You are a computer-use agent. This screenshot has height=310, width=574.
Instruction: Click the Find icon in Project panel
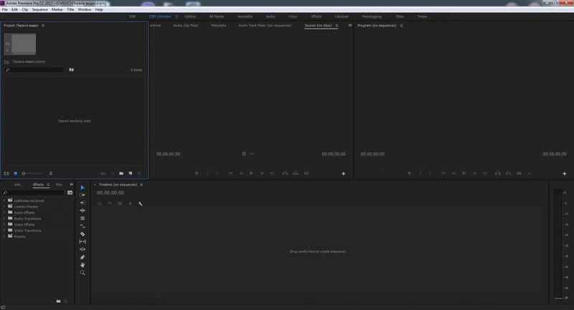(113, 173)
